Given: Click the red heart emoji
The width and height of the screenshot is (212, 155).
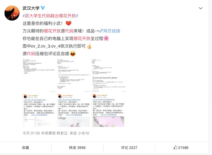Looking at the screenshot, I should 69,23.
